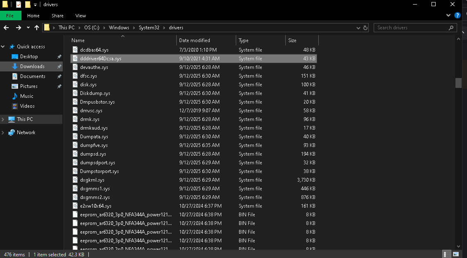Open the dropdown arrow after System32 breadcrumb

click(x=164, y=28)
